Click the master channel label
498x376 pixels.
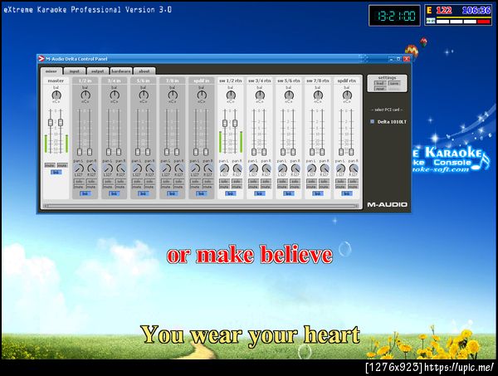coord(56,81)
